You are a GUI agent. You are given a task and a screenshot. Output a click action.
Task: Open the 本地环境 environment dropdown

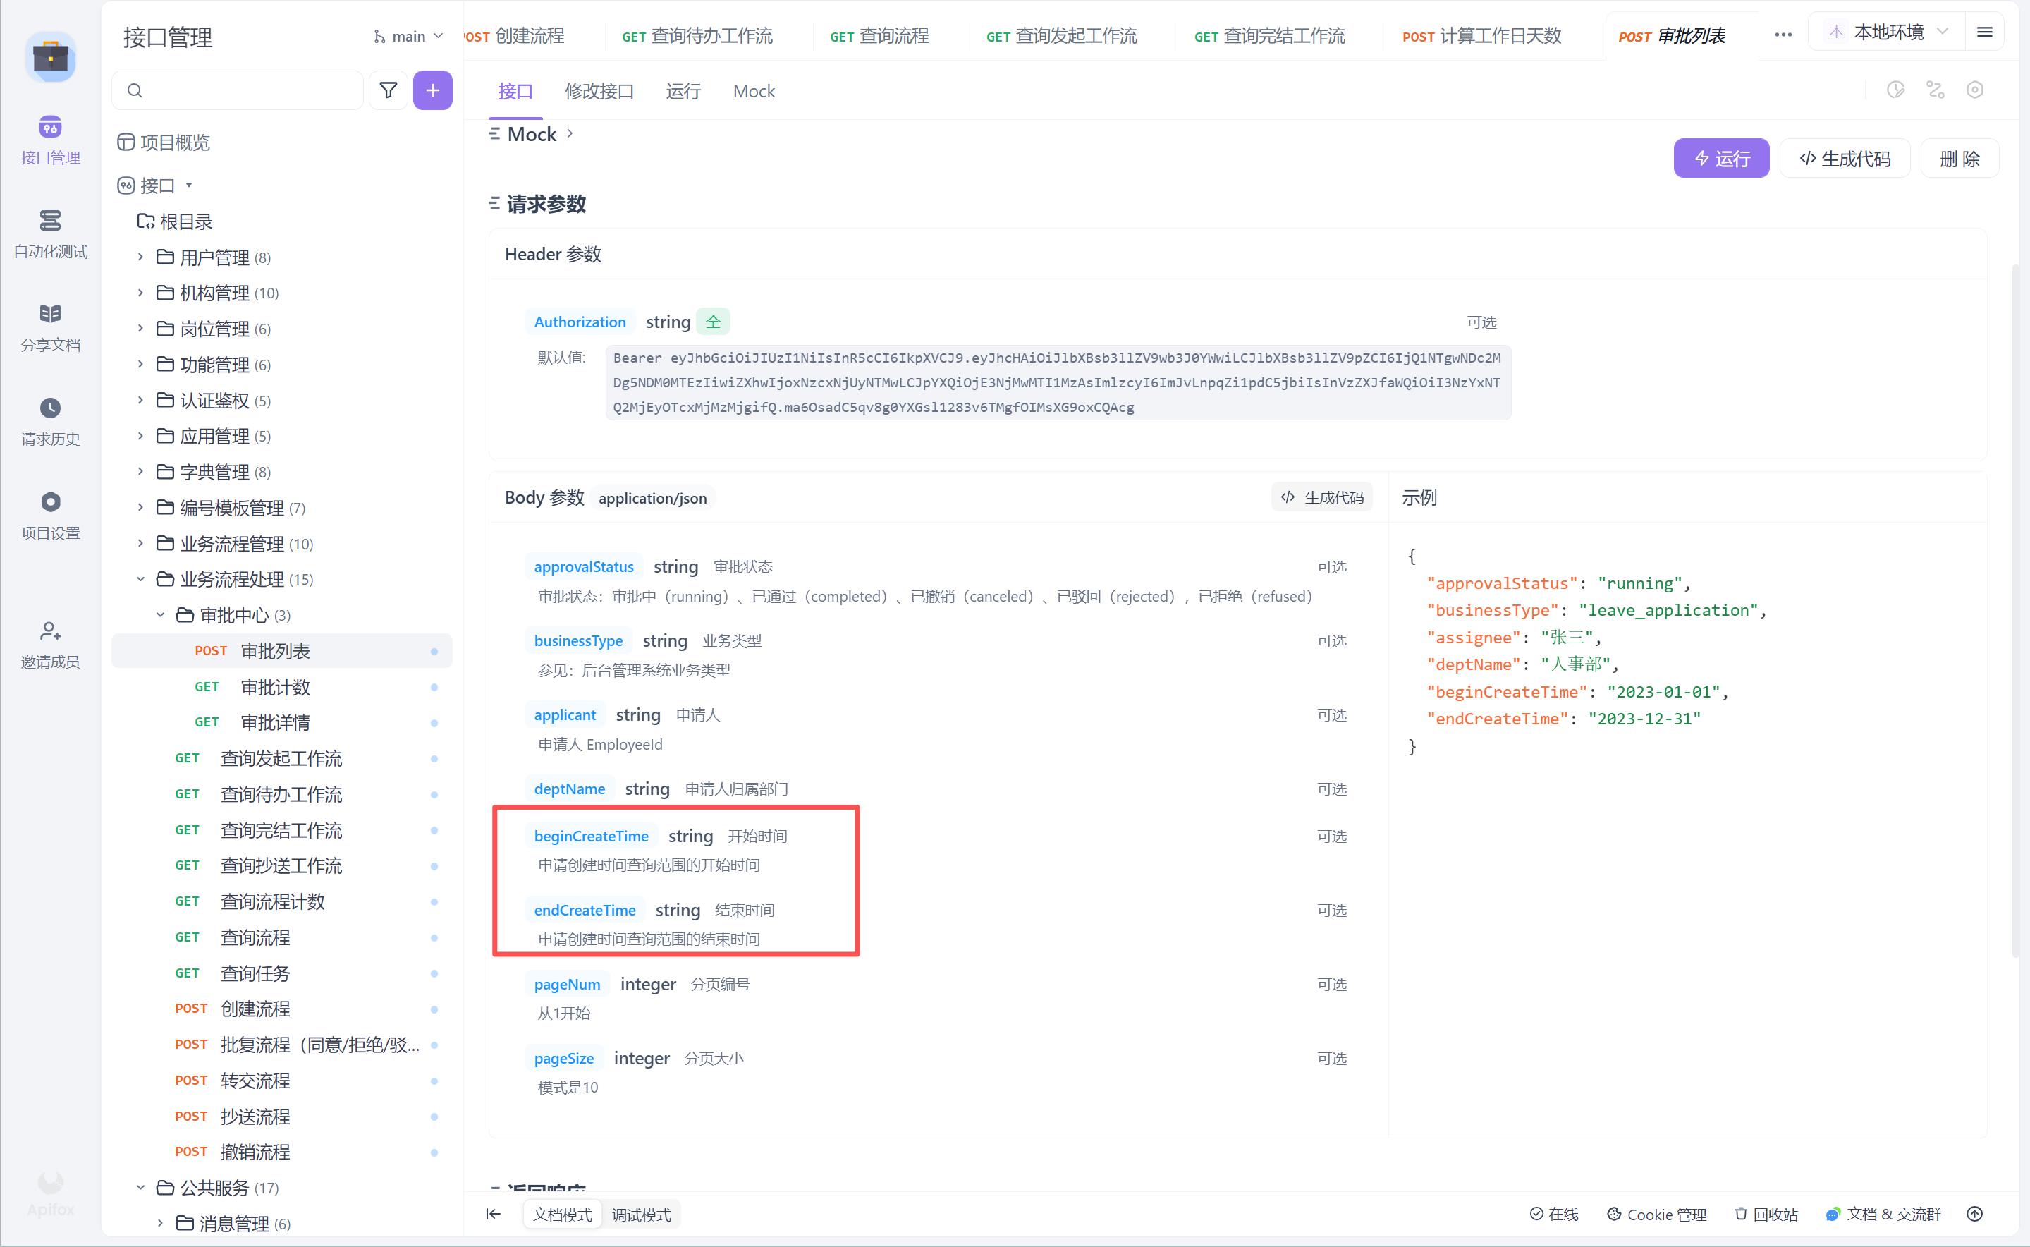(1888, 32)
